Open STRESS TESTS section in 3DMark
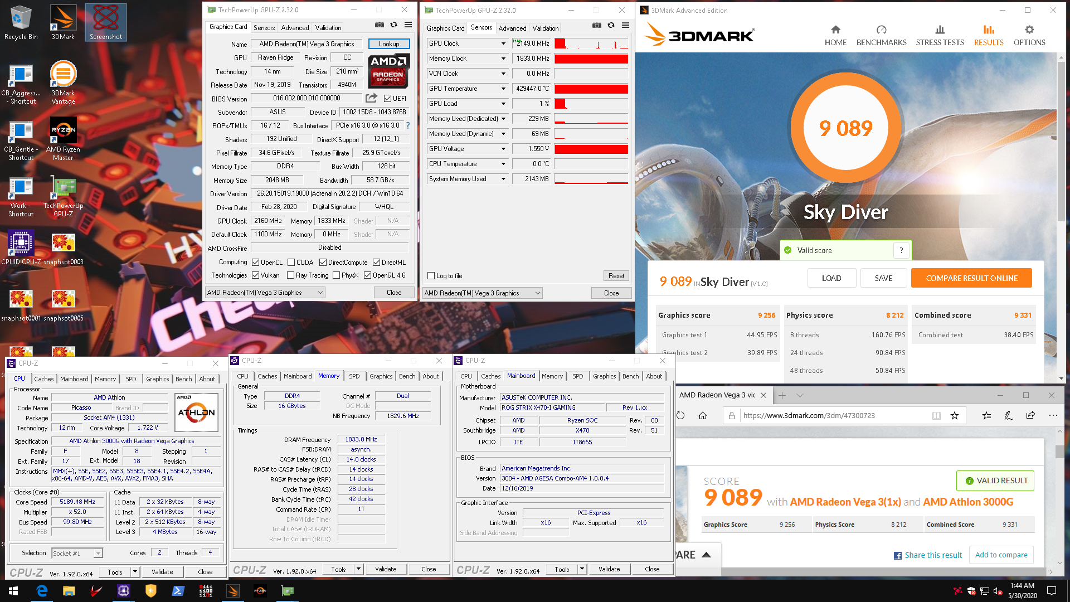 940,36
